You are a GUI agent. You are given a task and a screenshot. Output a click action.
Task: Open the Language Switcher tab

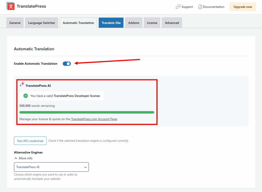point(41,23)
